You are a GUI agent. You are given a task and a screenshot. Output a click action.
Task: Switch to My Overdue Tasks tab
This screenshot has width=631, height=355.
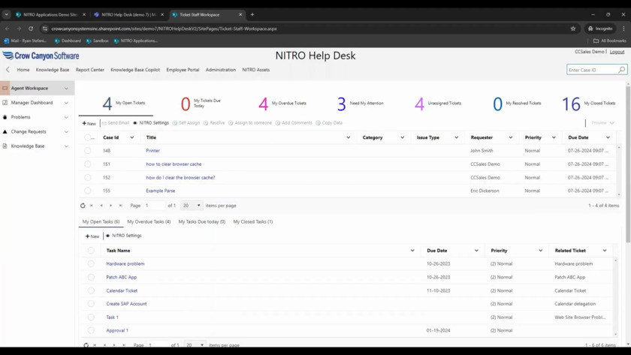149,221
